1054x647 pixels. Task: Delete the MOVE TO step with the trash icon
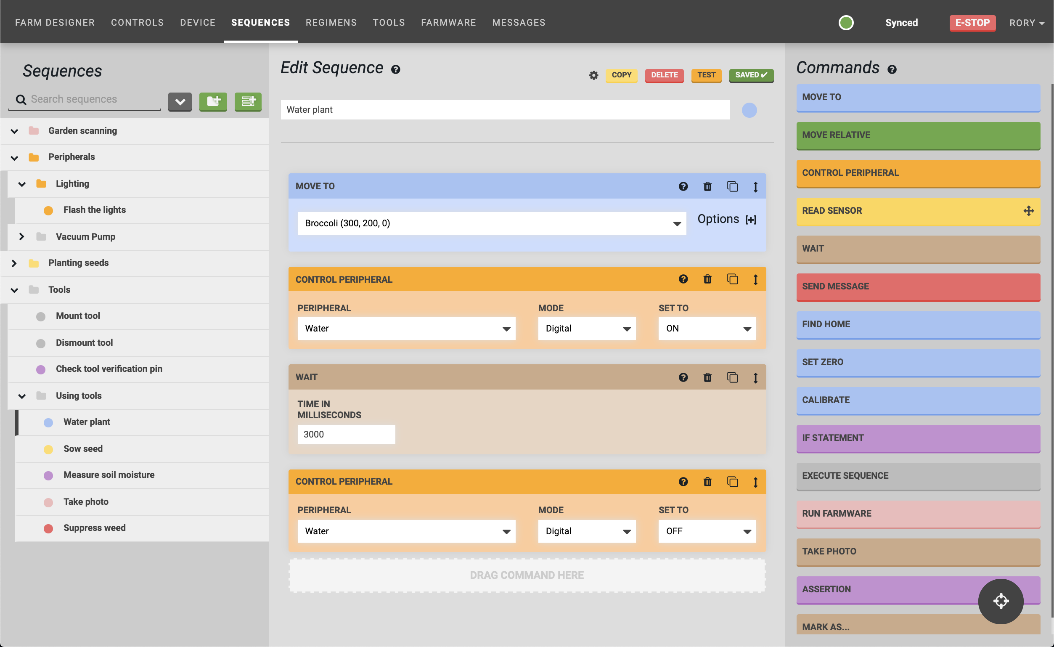coord(707,186)
